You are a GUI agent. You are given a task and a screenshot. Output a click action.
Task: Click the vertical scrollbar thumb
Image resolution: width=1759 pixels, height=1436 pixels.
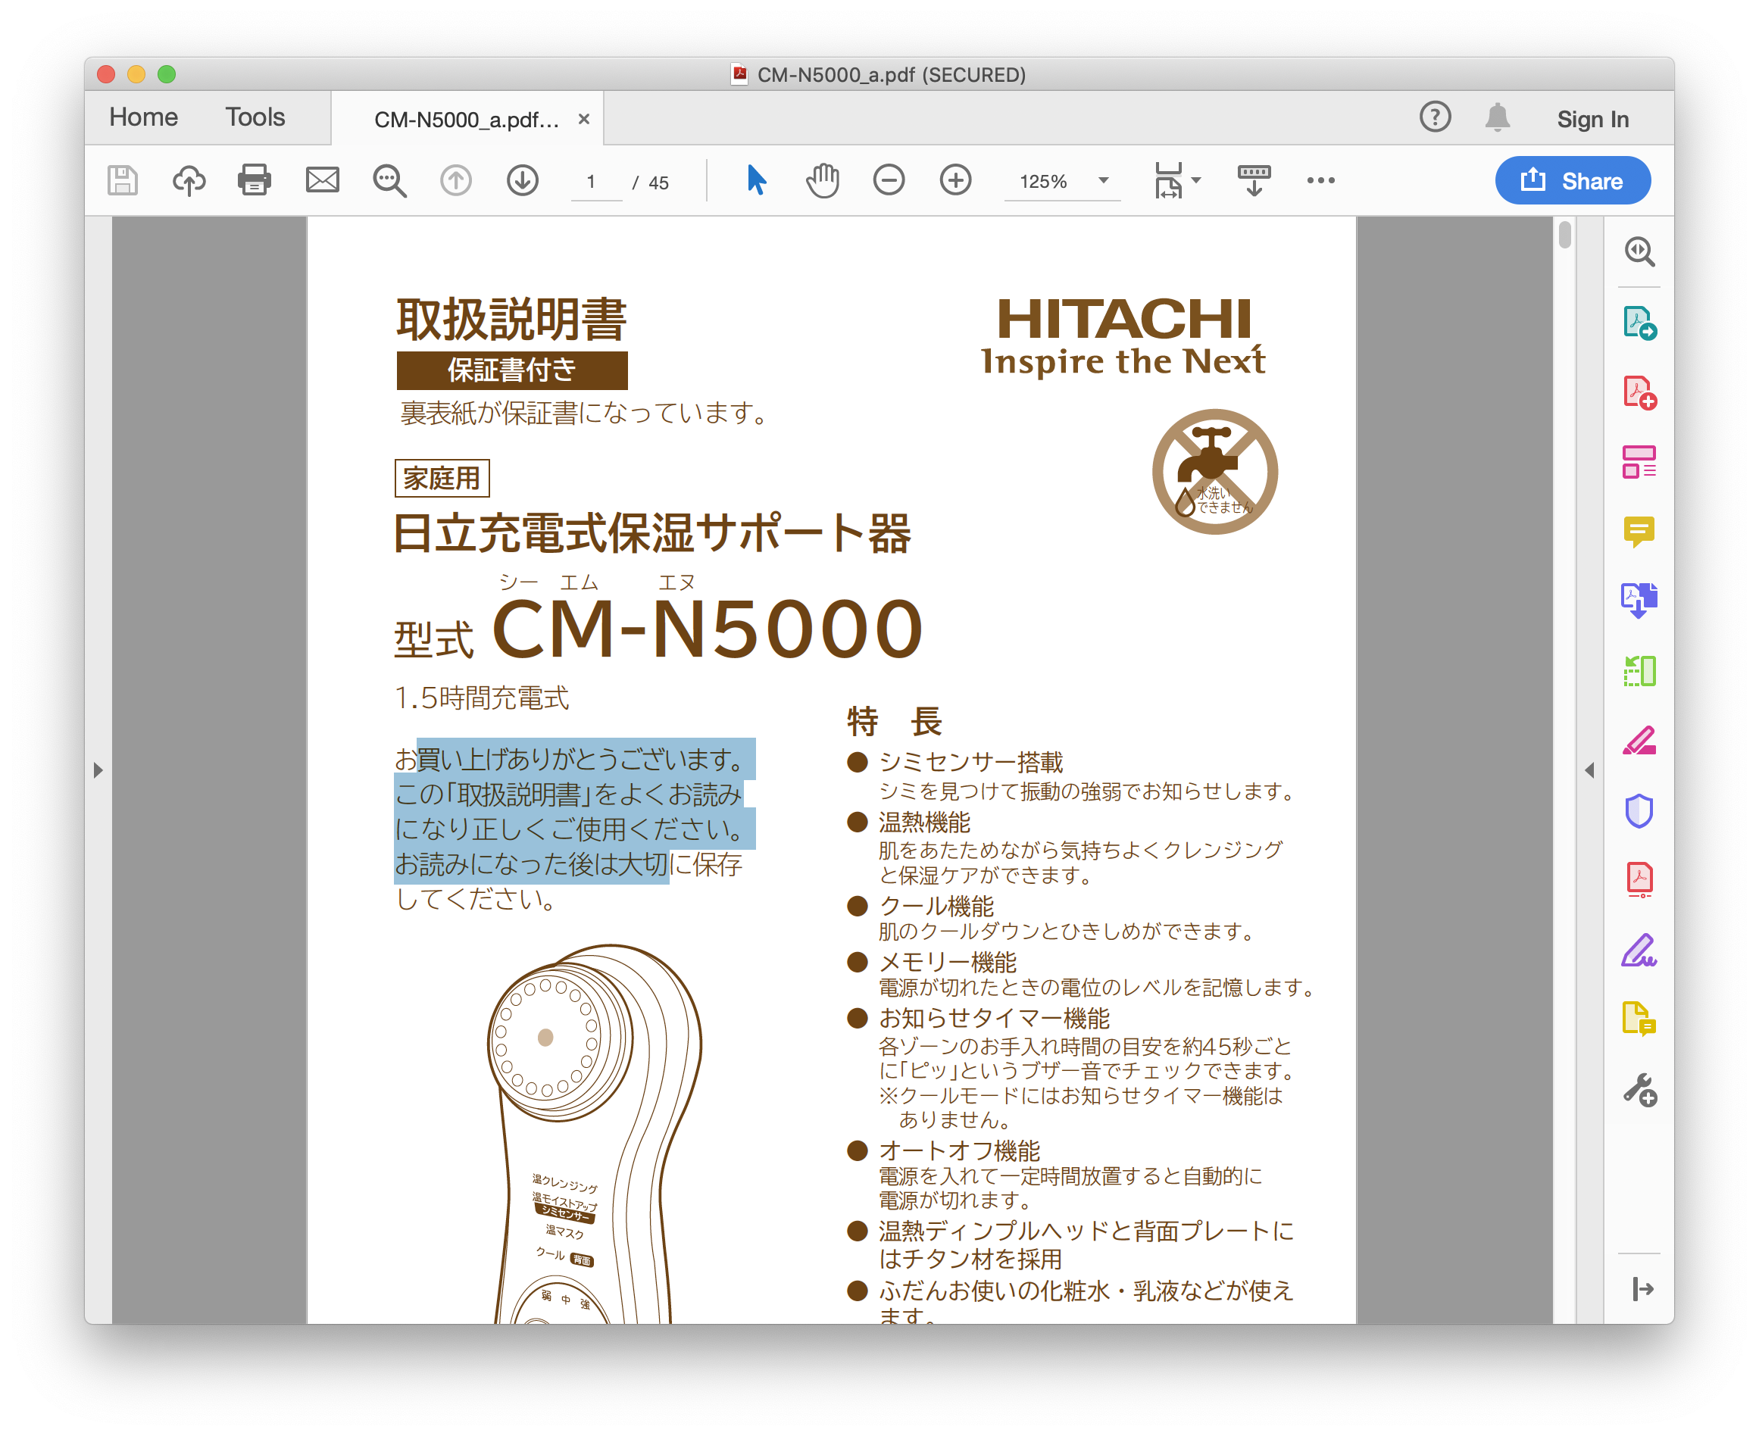(x=1564, y=236)
